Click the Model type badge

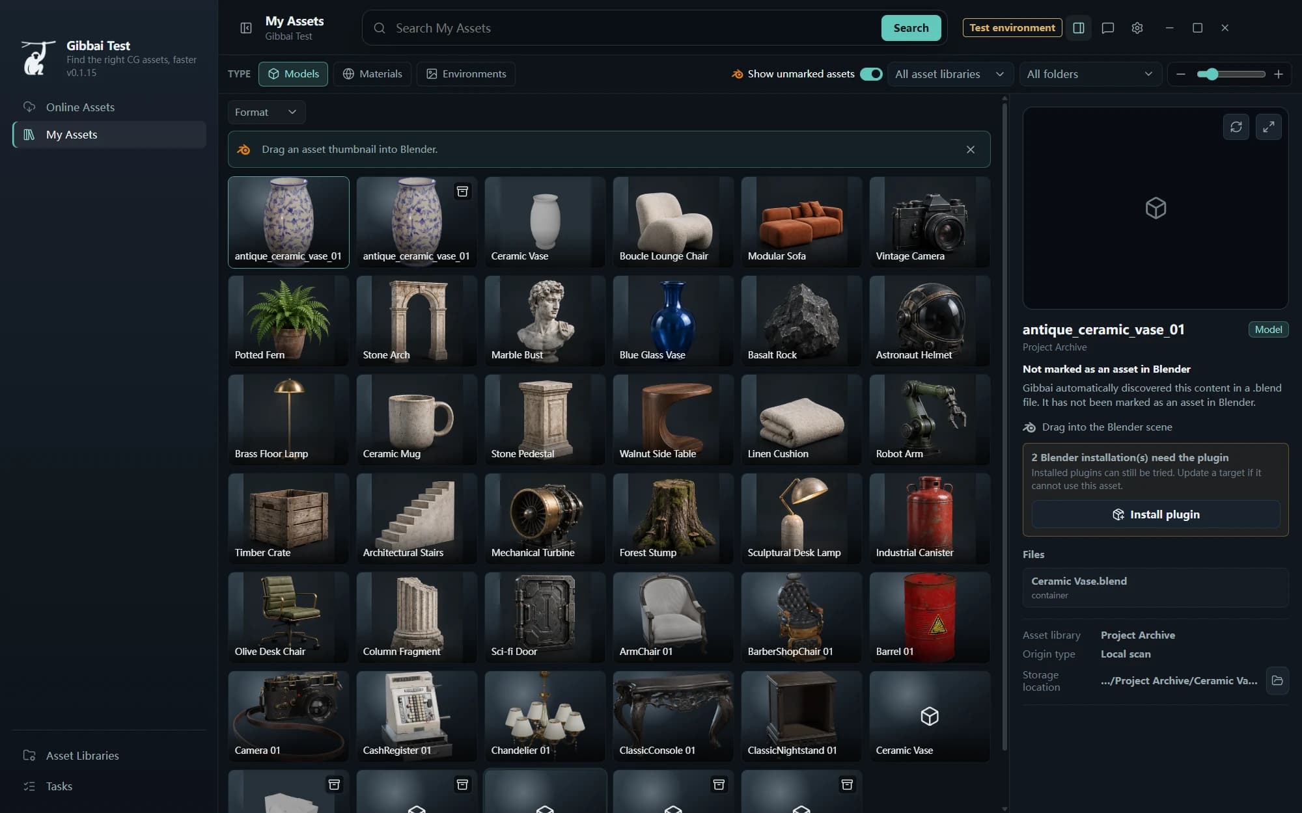point(1268,330)
